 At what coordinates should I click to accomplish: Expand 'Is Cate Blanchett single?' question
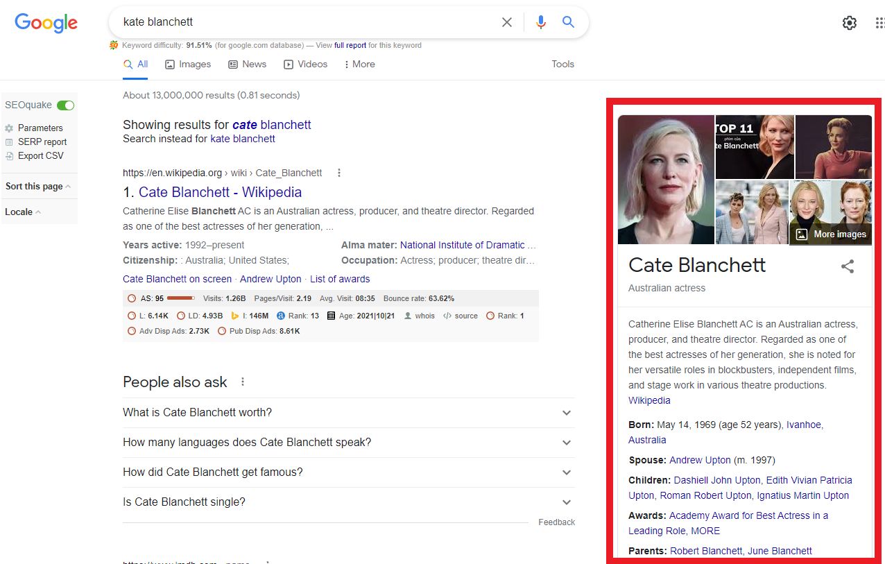point(348,502)
